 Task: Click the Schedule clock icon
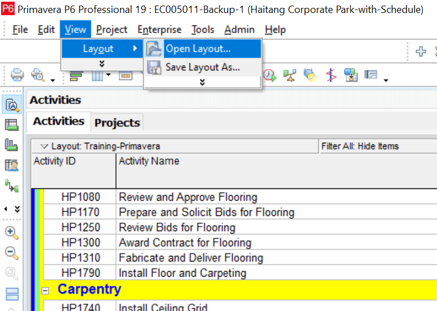click(269, 75)
